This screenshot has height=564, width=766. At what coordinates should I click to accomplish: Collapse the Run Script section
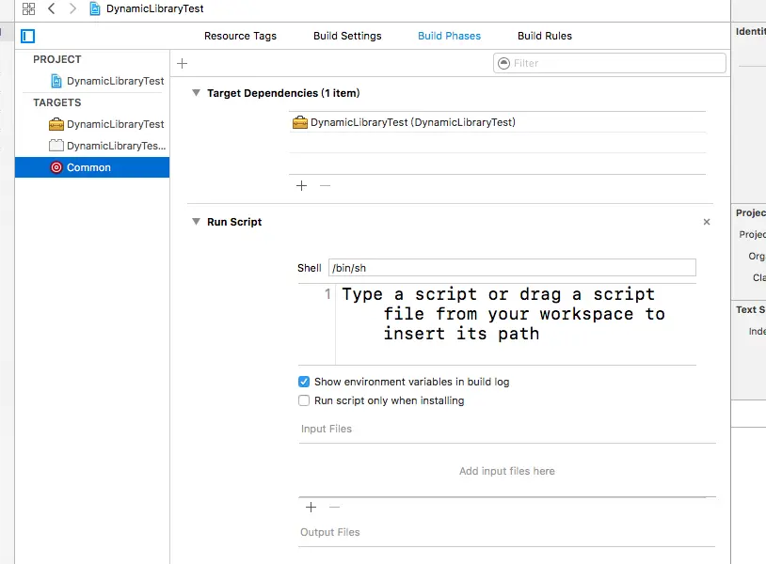(196, 222)
